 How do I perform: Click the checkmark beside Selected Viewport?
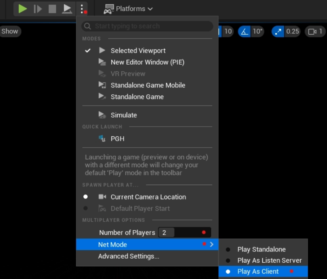88,50
